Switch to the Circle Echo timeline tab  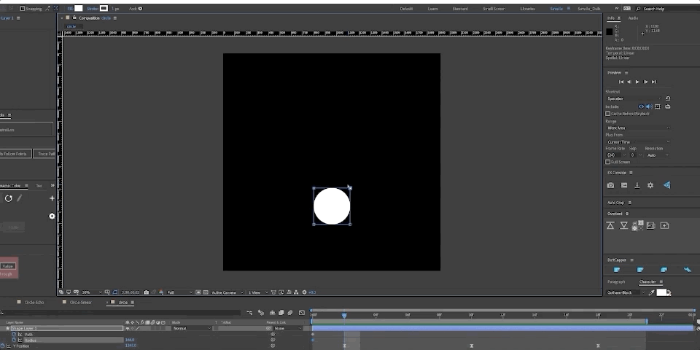(x=34, y=302)
